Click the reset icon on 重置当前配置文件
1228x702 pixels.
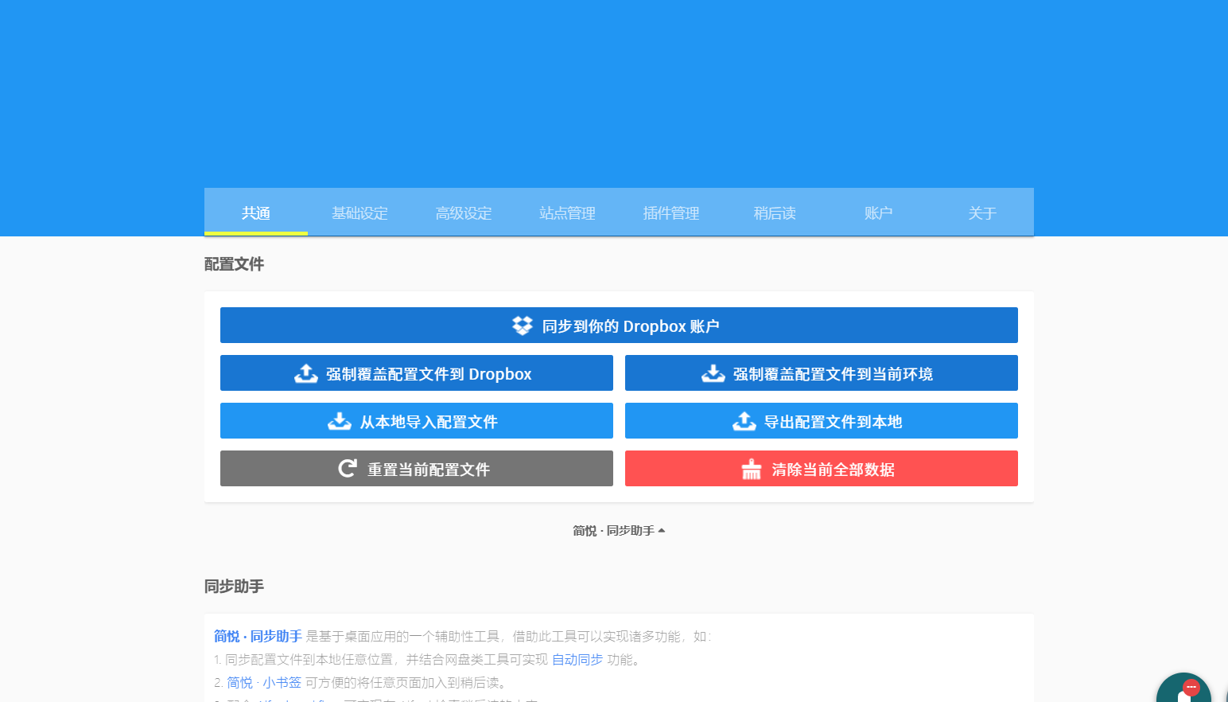(346, 468)
